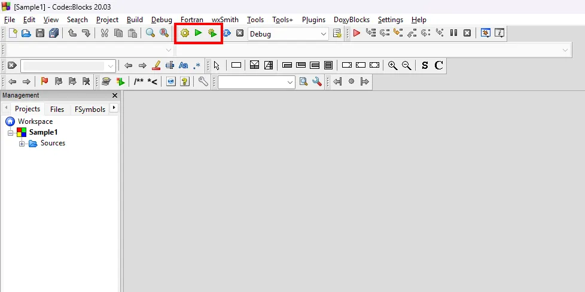
Task: Toggle the bookmark red flag icon
Action: (x=44, y=81)
